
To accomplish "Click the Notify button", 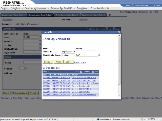I will [x=34, y=93].
